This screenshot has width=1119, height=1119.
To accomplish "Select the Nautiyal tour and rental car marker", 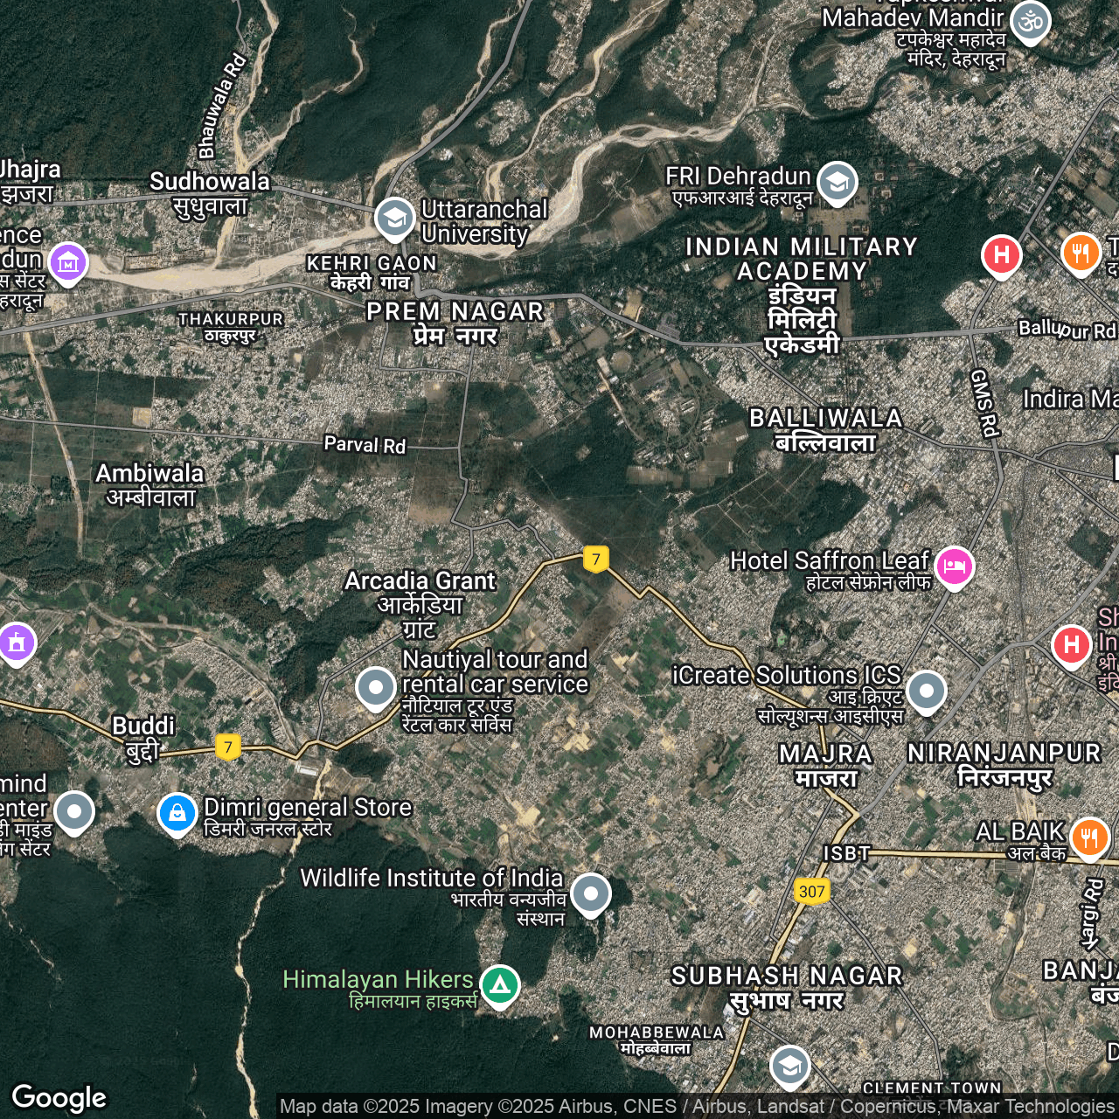I will tap(376, 687).
